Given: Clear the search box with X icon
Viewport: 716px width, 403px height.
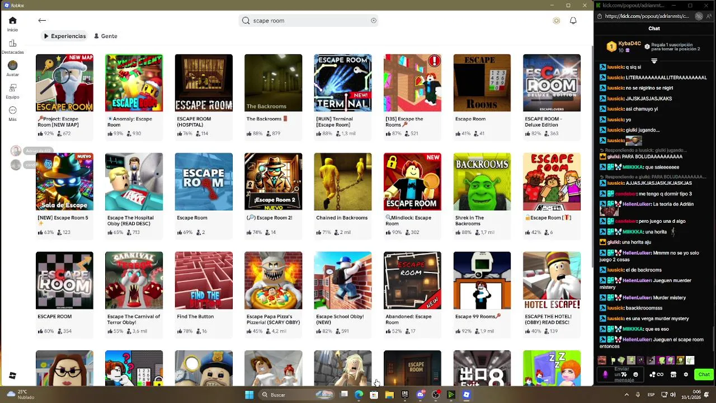Looking at the screenshot, I should 374,21.
